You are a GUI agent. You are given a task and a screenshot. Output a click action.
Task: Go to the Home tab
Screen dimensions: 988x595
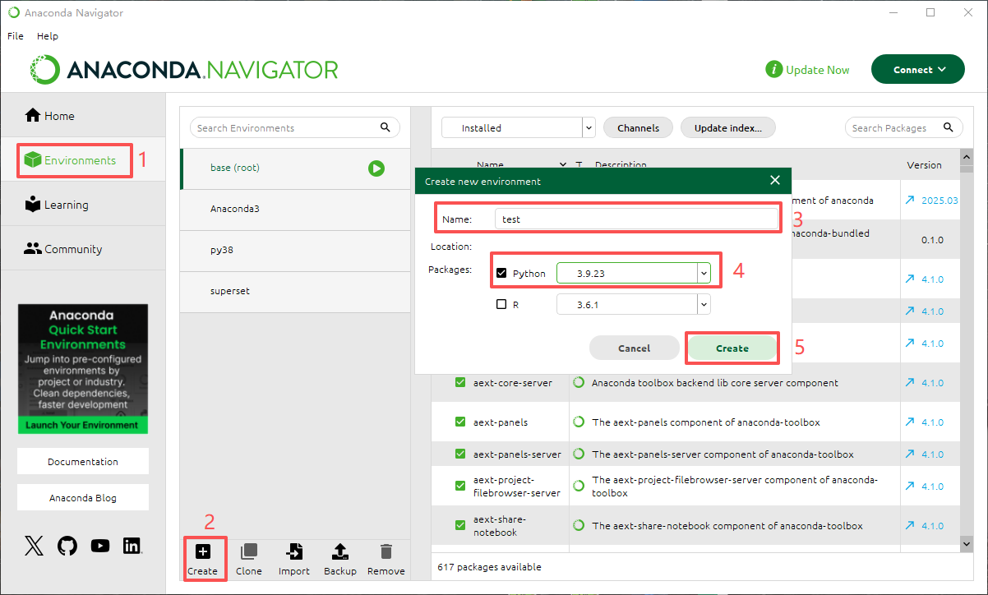[83, 116]
